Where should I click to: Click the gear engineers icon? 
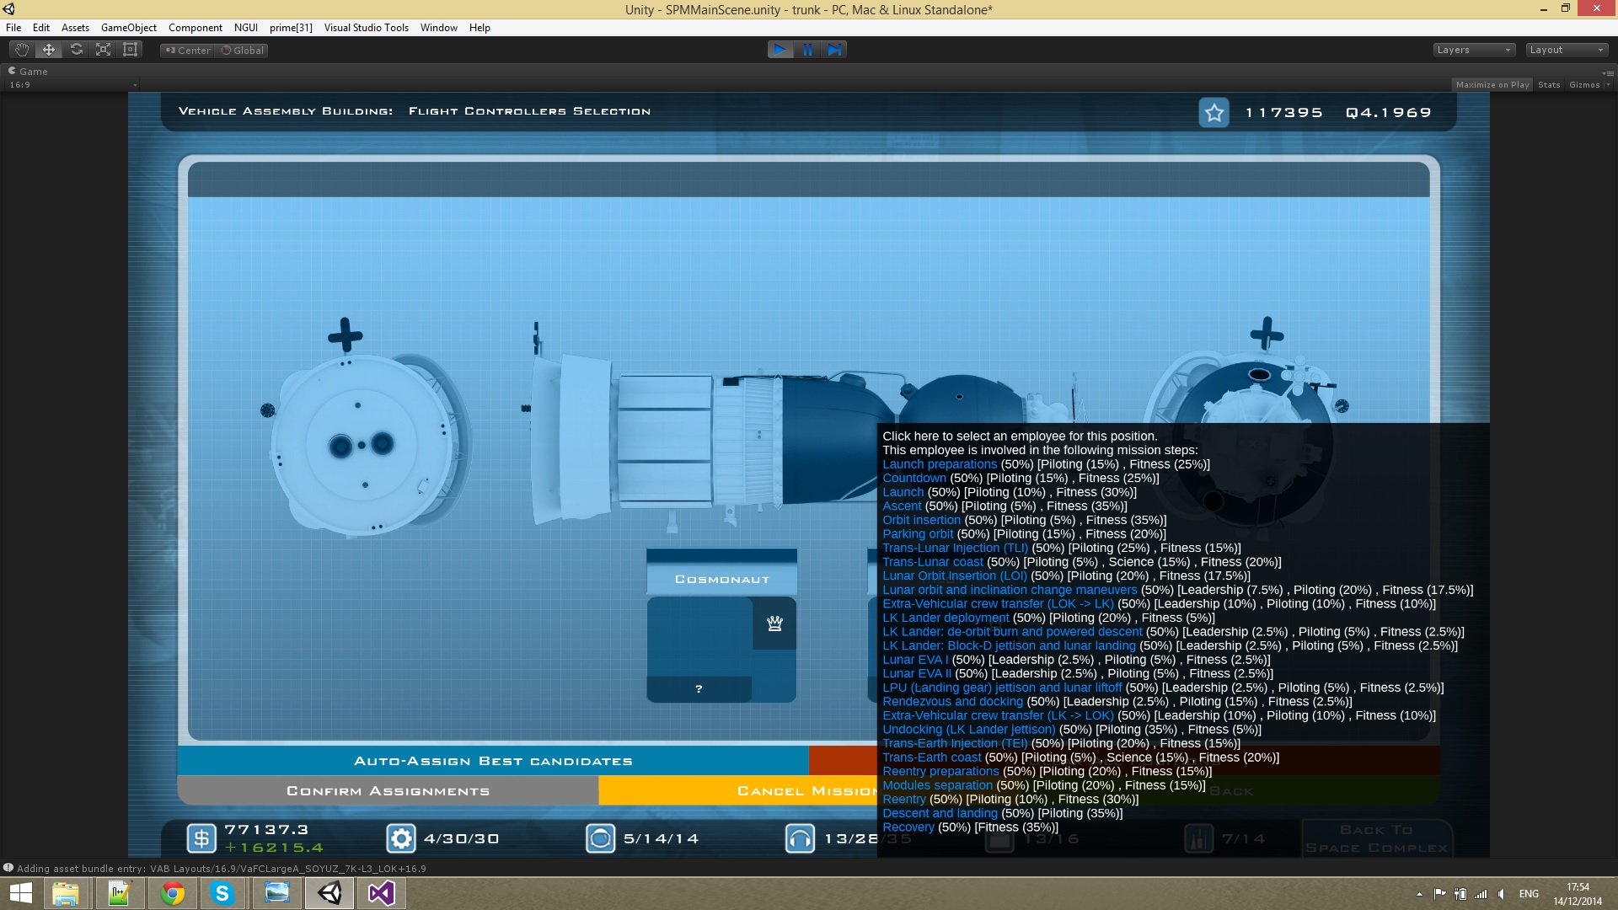(x=401, y=838)
